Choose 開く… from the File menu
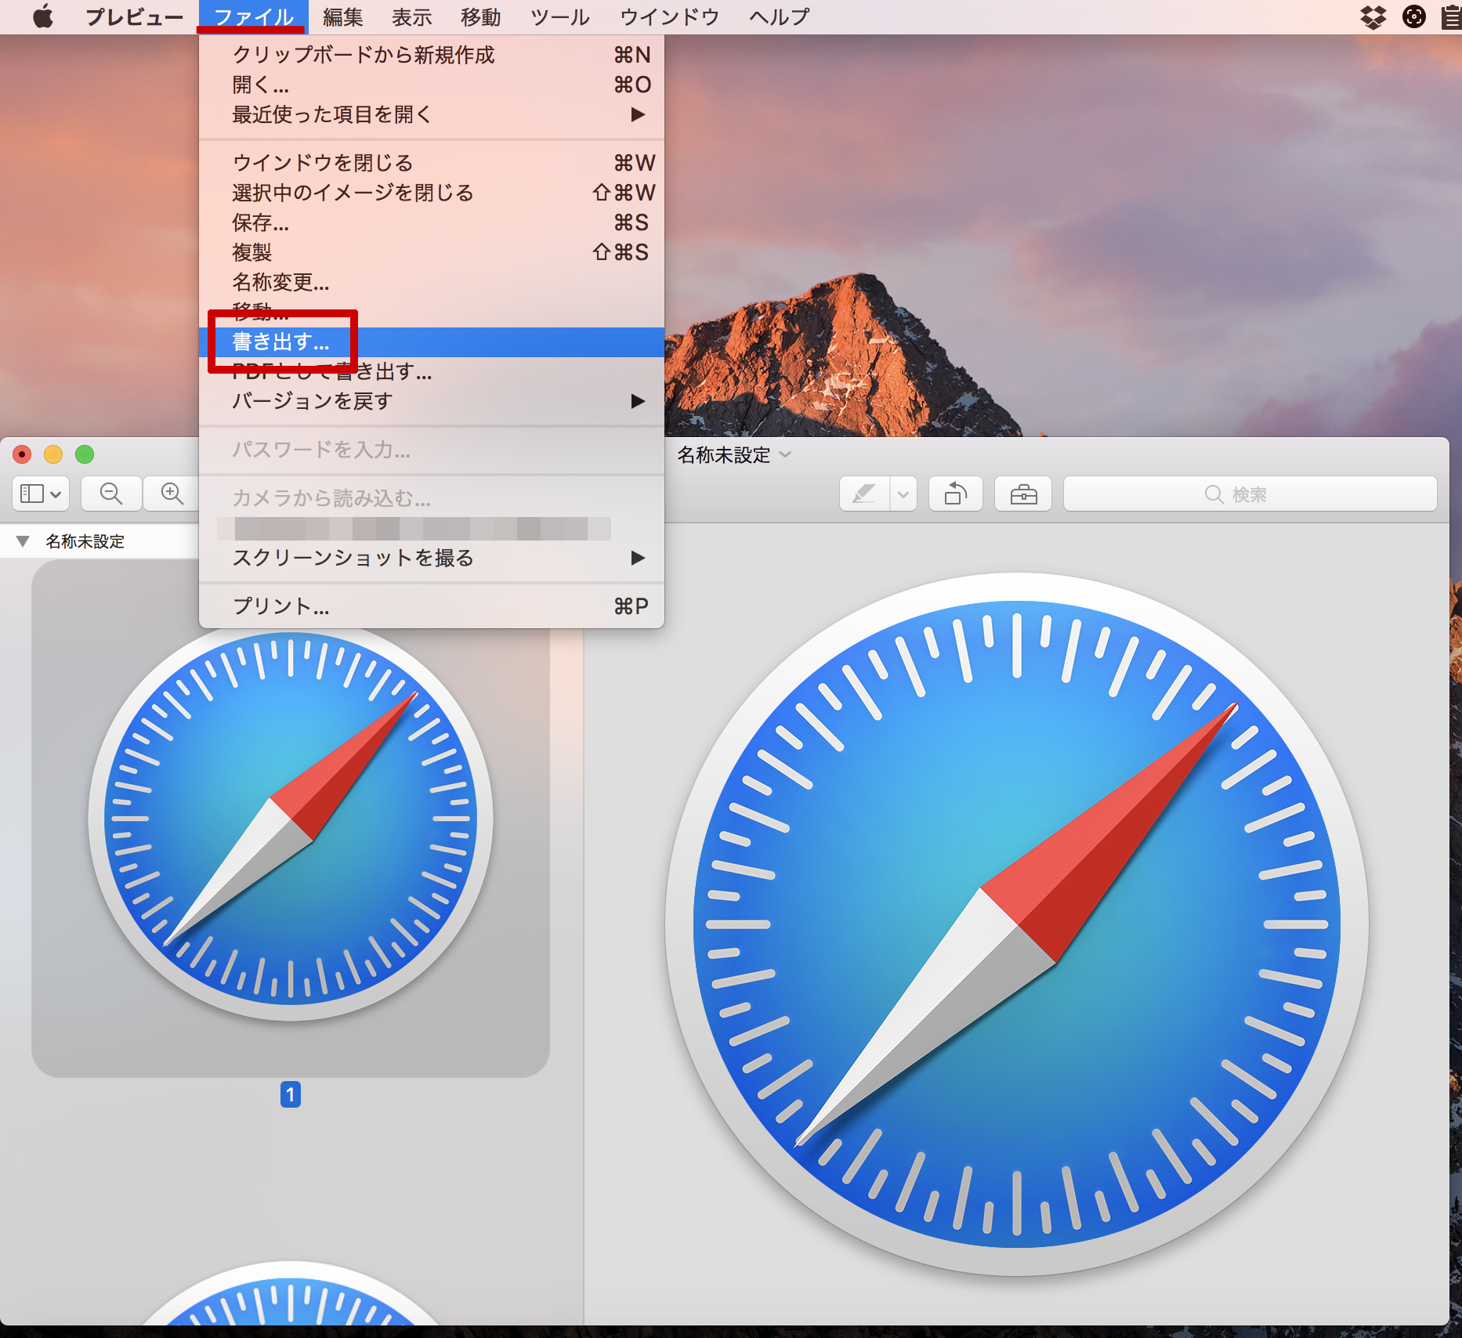This screenshot has height=1338, width=1462. 432,85
